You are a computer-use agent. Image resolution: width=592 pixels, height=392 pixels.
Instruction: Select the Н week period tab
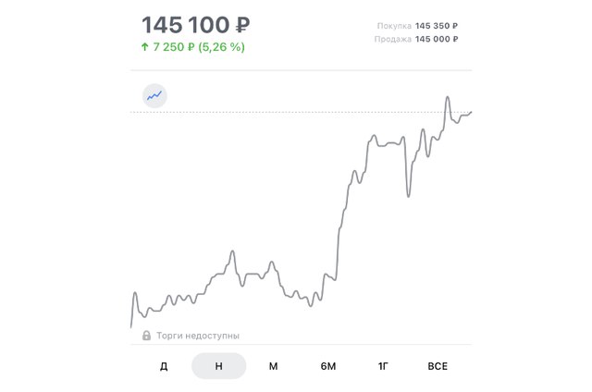coord(219,366)
